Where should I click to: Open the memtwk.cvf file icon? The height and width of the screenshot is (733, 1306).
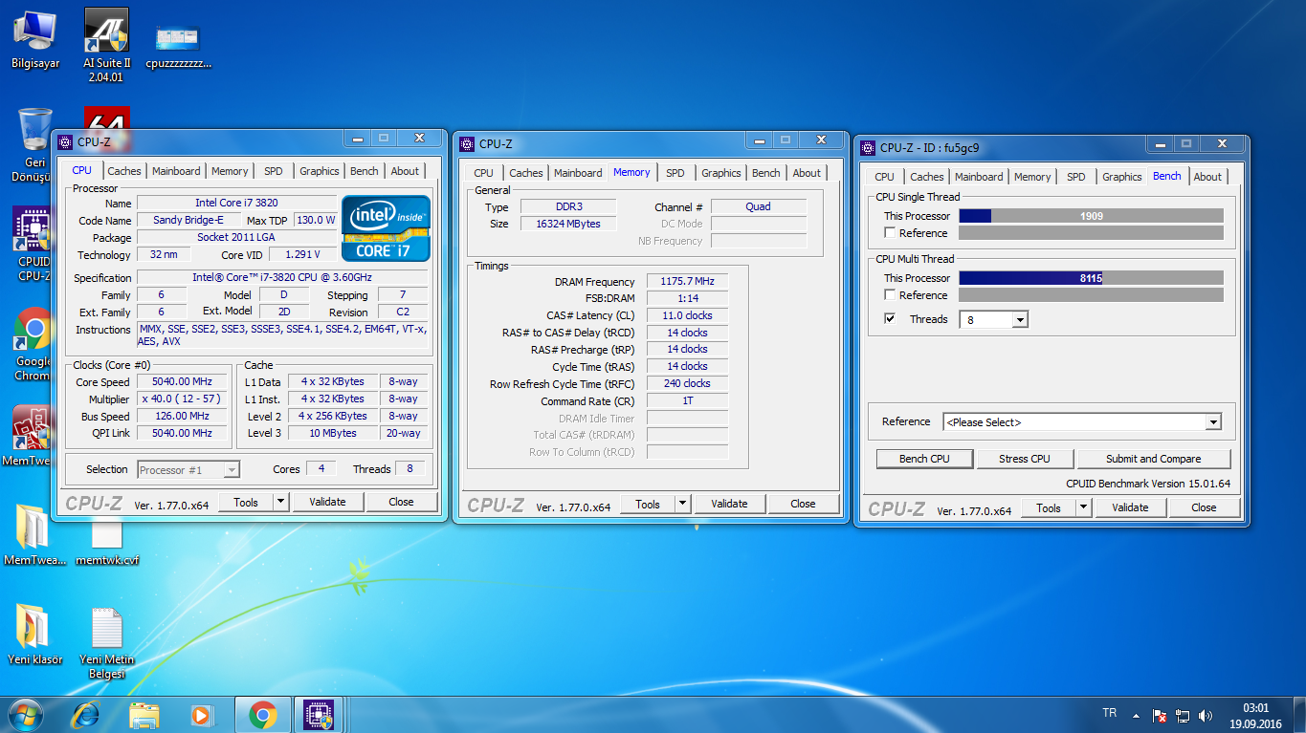(x=106, y=540)
